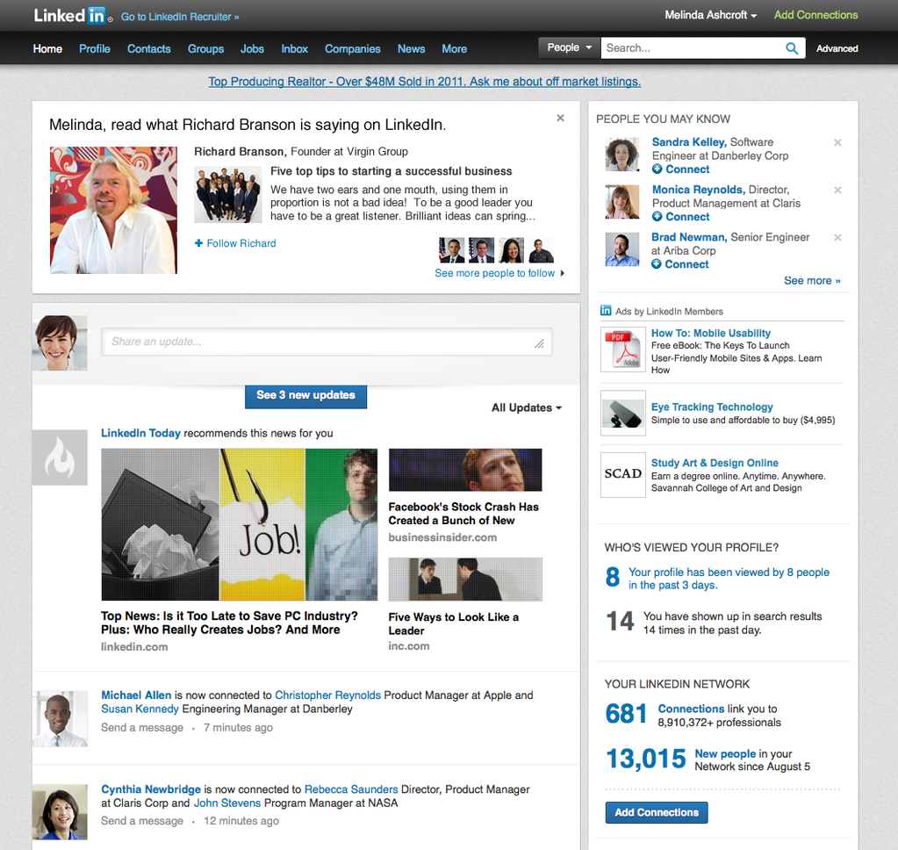This screenshot has width=898, height=850.
Task: Open the Melinda Ashcroft account menu
Action: click(x=710, y=15)
